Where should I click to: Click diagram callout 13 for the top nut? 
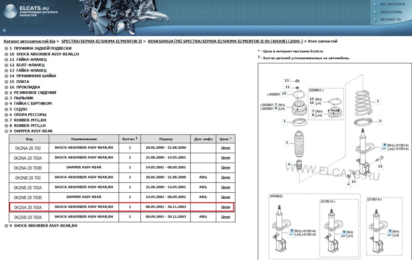[287, 81]
